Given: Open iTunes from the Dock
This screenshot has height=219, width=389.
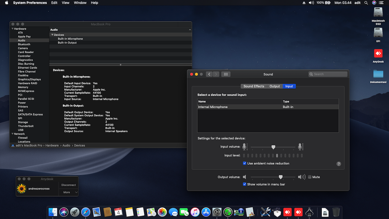Looking at the screenshot, I should 195,212.
